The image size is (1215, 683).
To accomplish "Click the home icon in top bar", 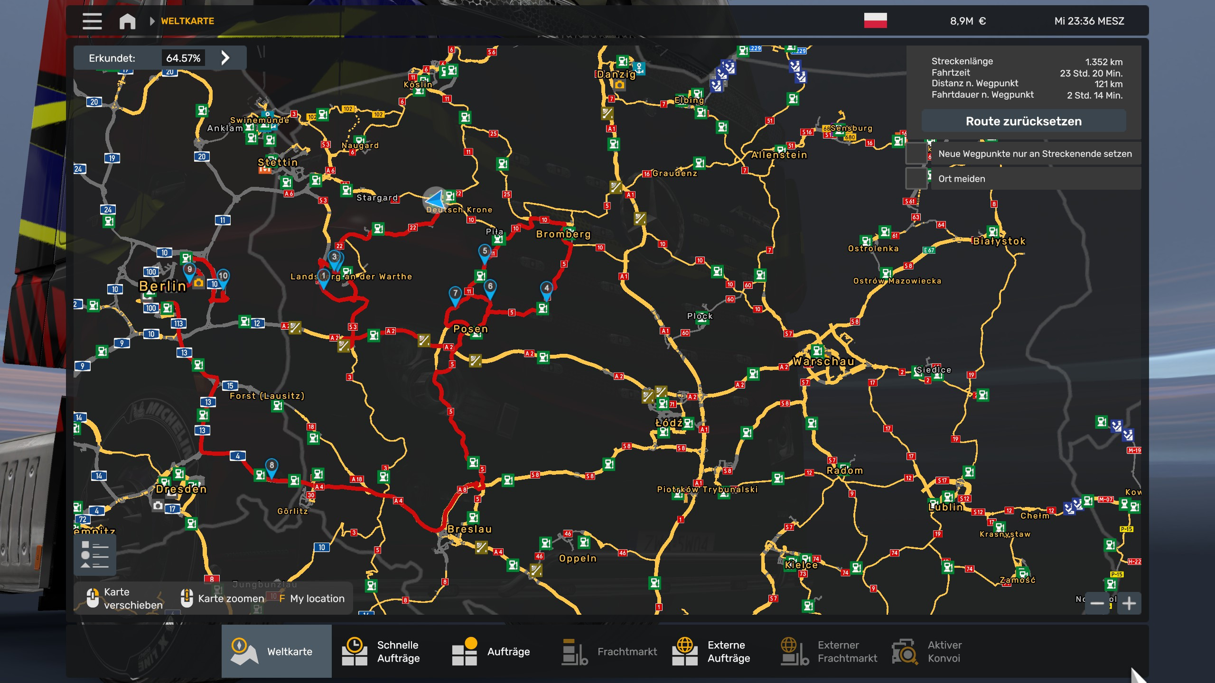I will pos(127,21).
